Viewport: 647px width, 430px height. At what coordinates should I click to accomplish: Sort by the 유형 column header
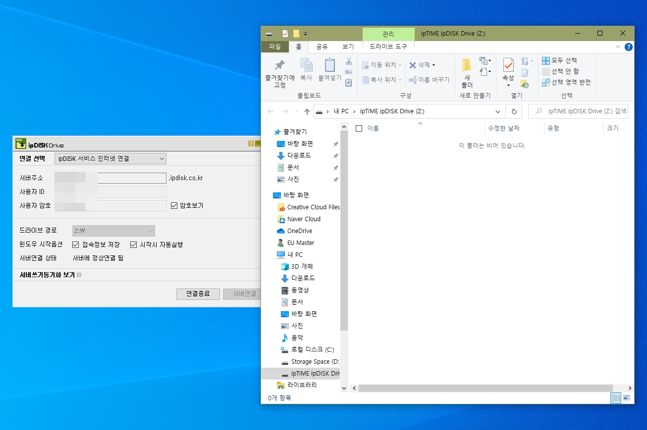(553, 128)
